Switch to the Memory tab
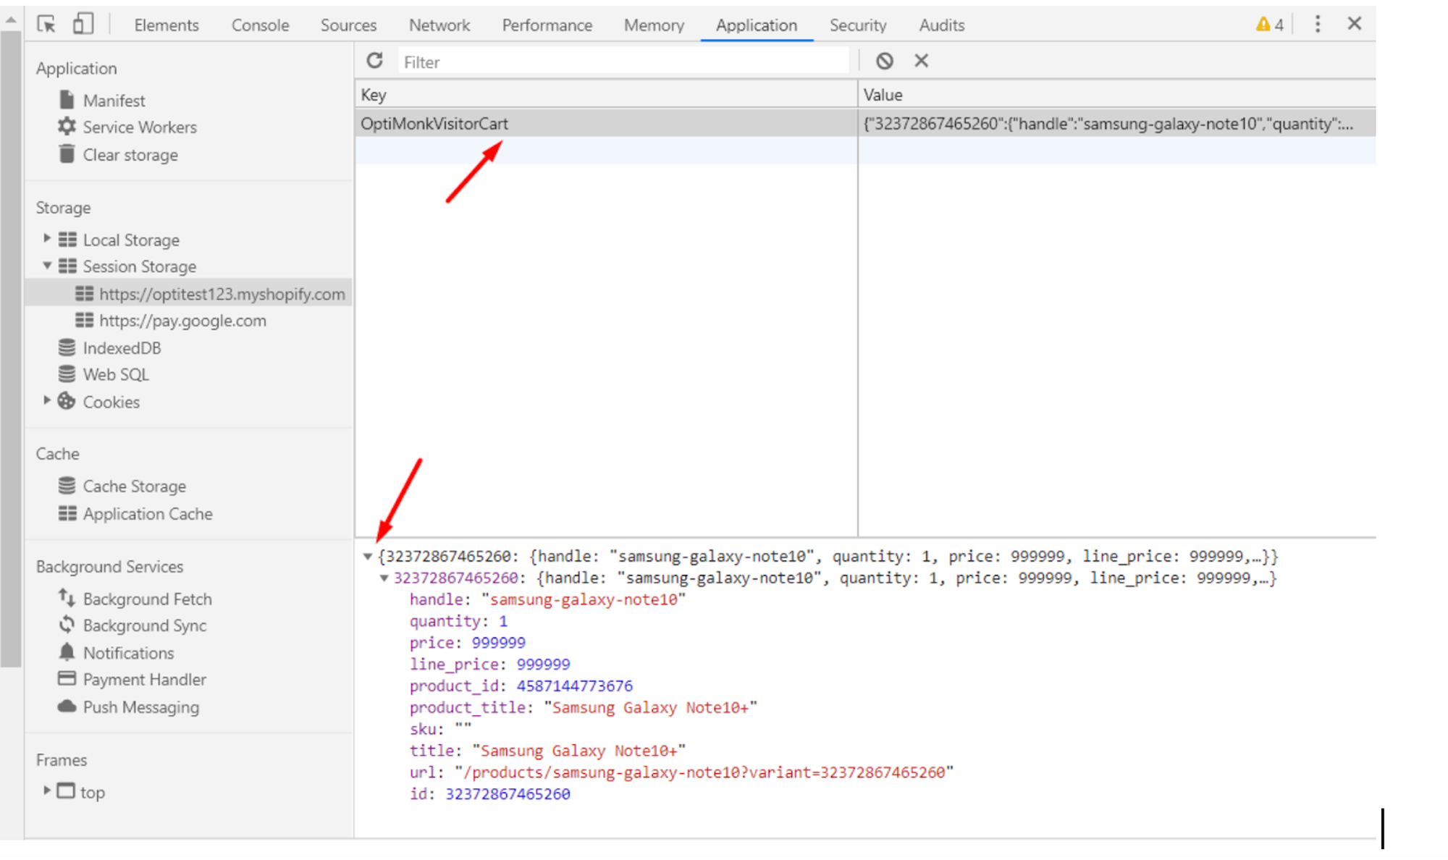Screen dimensions: 1448x860 point(654,25)
